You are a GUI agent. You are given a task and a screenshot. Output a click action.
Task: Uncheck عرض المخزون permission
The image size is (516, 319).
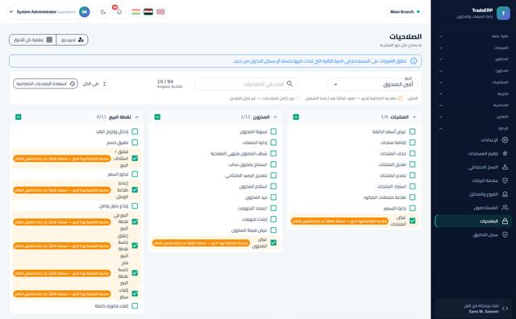[x=273, y=242]
